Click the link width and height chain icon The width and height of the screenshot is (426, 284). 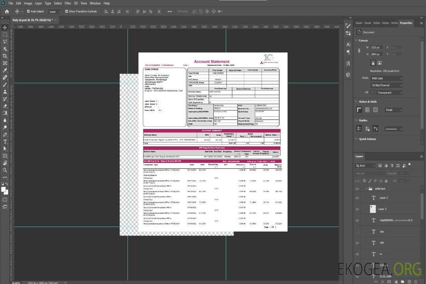(359, 51)
